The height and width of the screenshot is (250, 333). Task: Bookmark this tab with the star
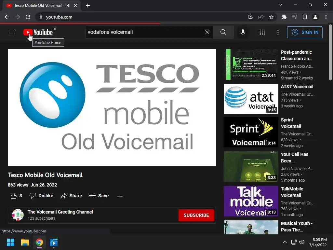click(x=271, y=17)
